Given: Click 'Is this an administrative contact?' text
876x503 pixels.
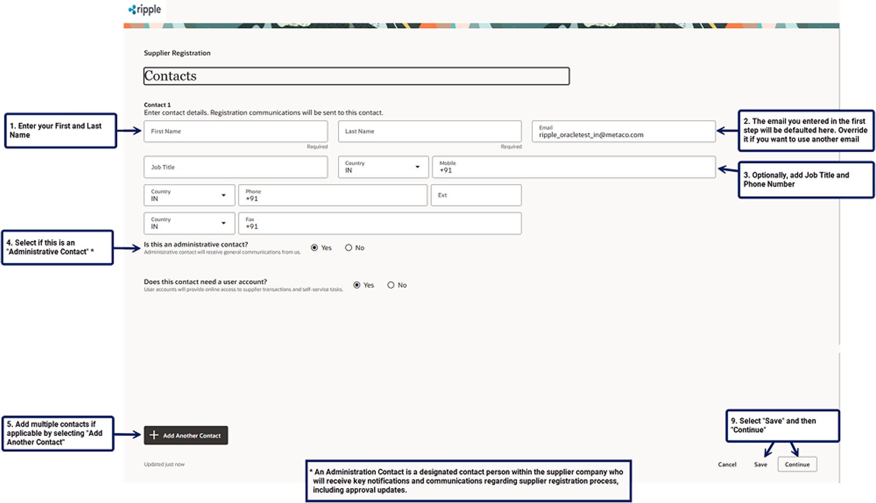Looking at the screenshot, I should pos(196,244).
